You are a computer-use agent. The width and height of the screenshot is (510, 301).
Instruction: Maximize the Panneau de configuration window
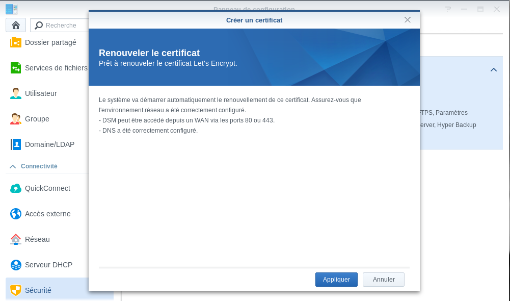point(480,9)
